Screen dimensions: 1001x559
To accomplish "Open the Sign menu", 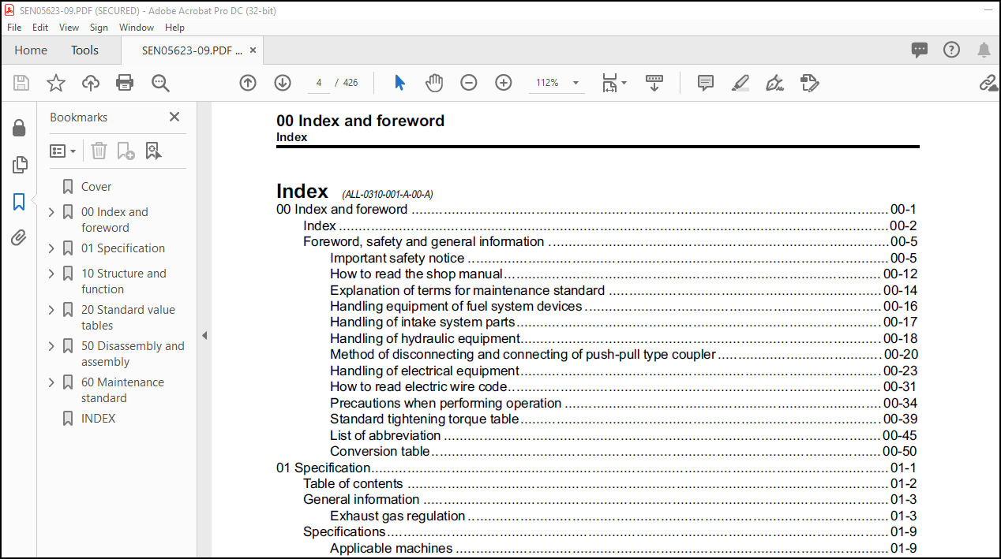I will (x=99, y=27).
